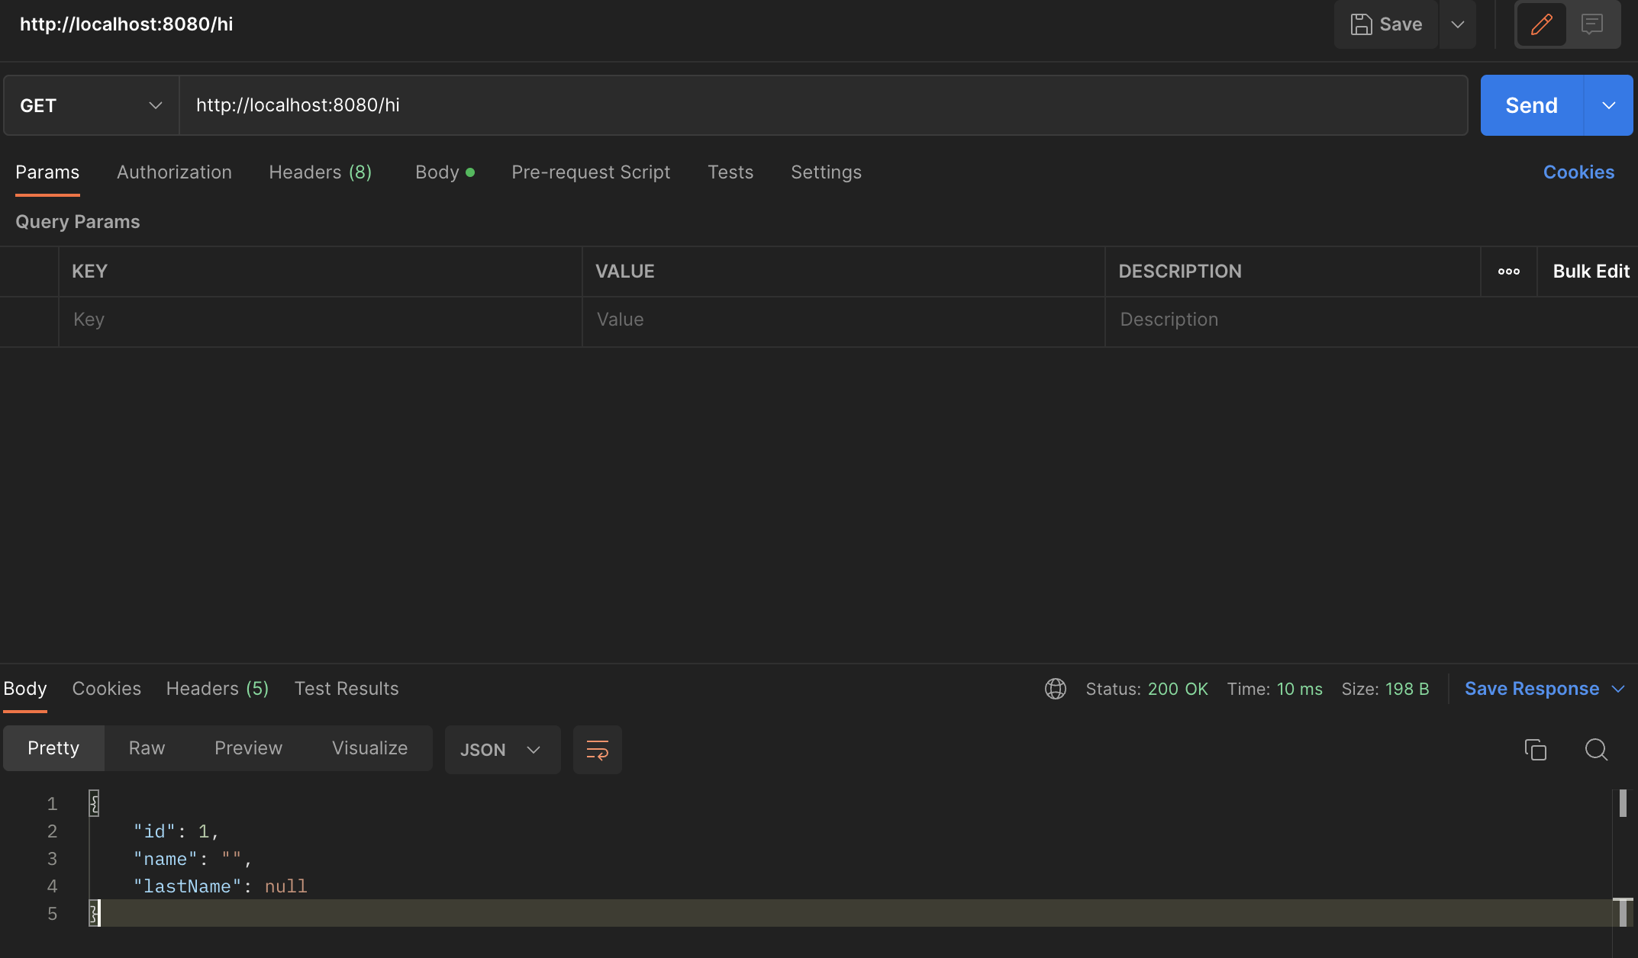Open response search magnifier icon

1596,750
